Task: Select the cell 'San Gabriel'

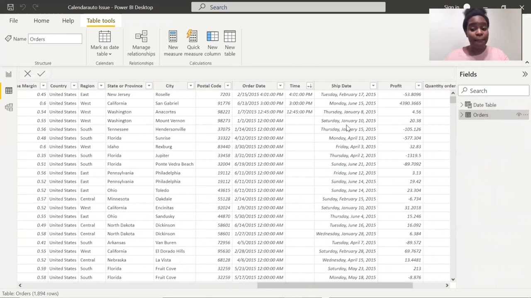Action: (167, 103)
